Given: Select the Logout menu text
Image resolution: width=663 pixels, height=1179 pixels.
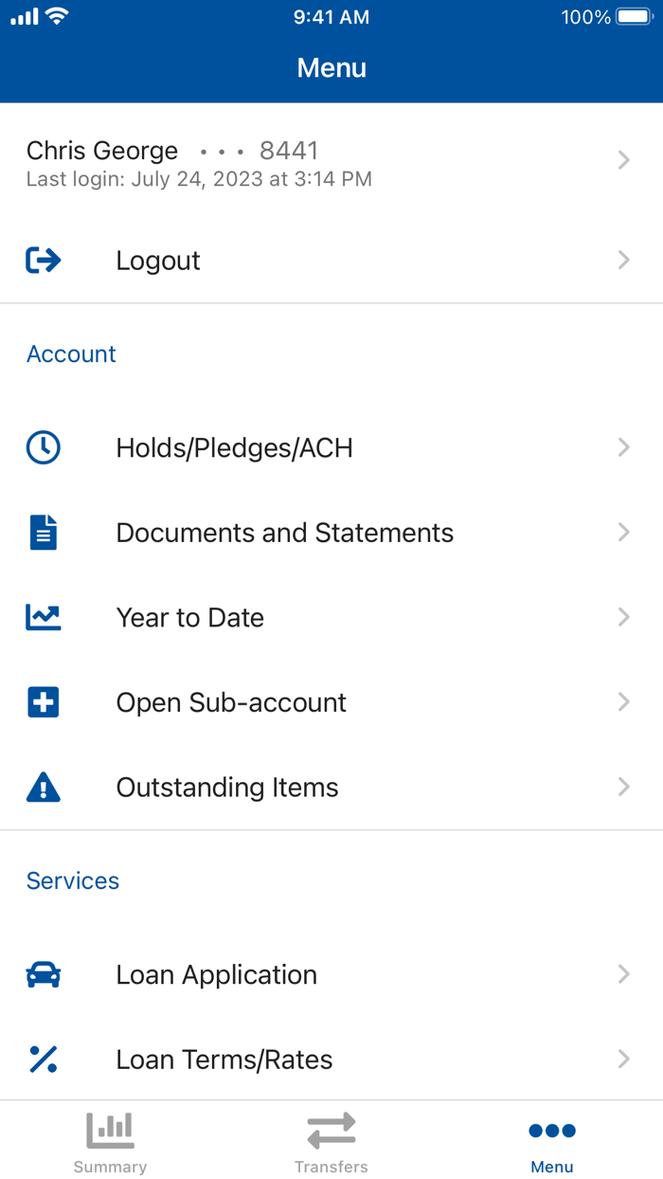Looking at the screenshot, I should 158,261.
